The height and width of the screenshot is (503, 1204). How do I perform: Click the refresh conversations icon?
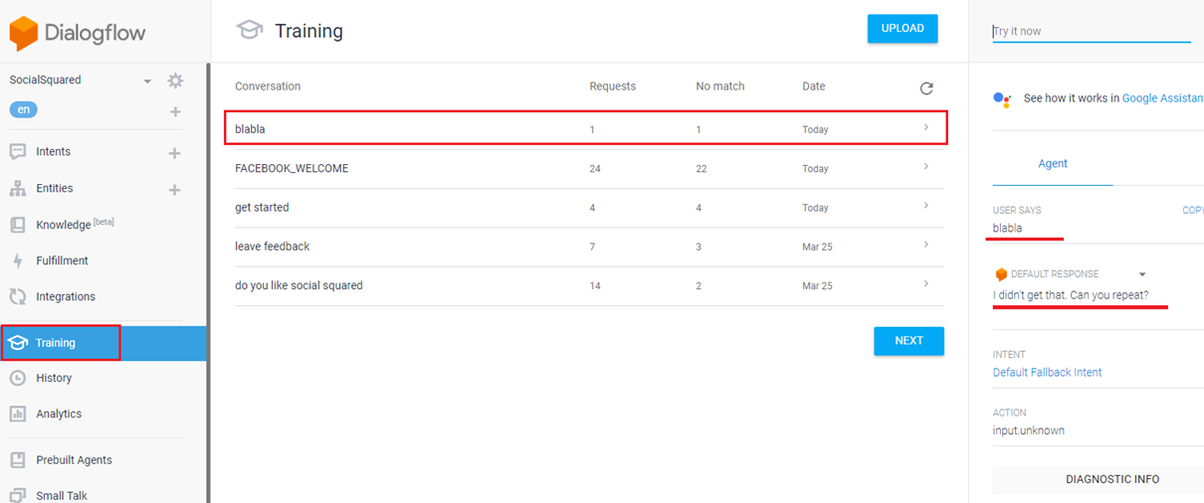[x=926, y=88]
